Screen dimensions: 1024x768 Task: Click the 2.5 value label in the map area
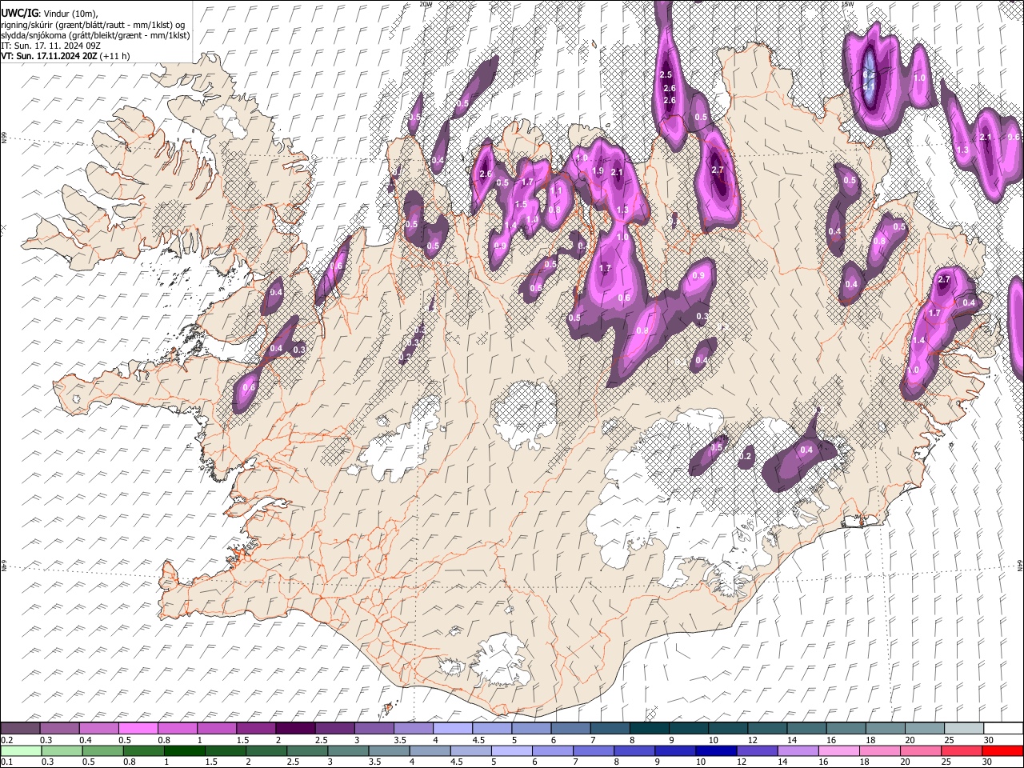tap(666, 74)
